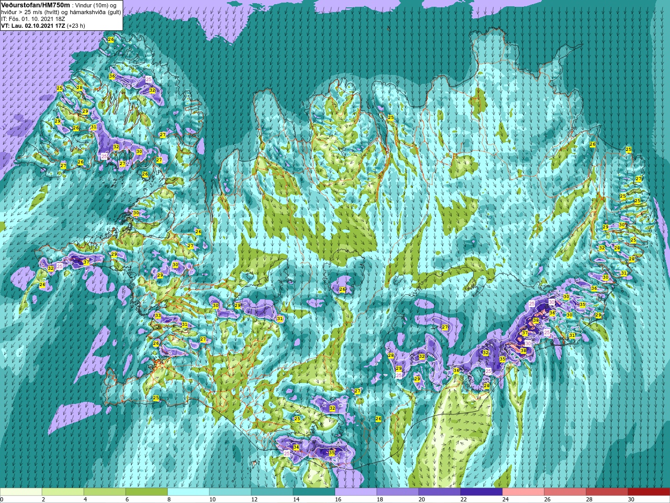Click the 22–24 m/s dark indigo legend swatch
The height and width of the screenshot is (503, 670).
482,492
